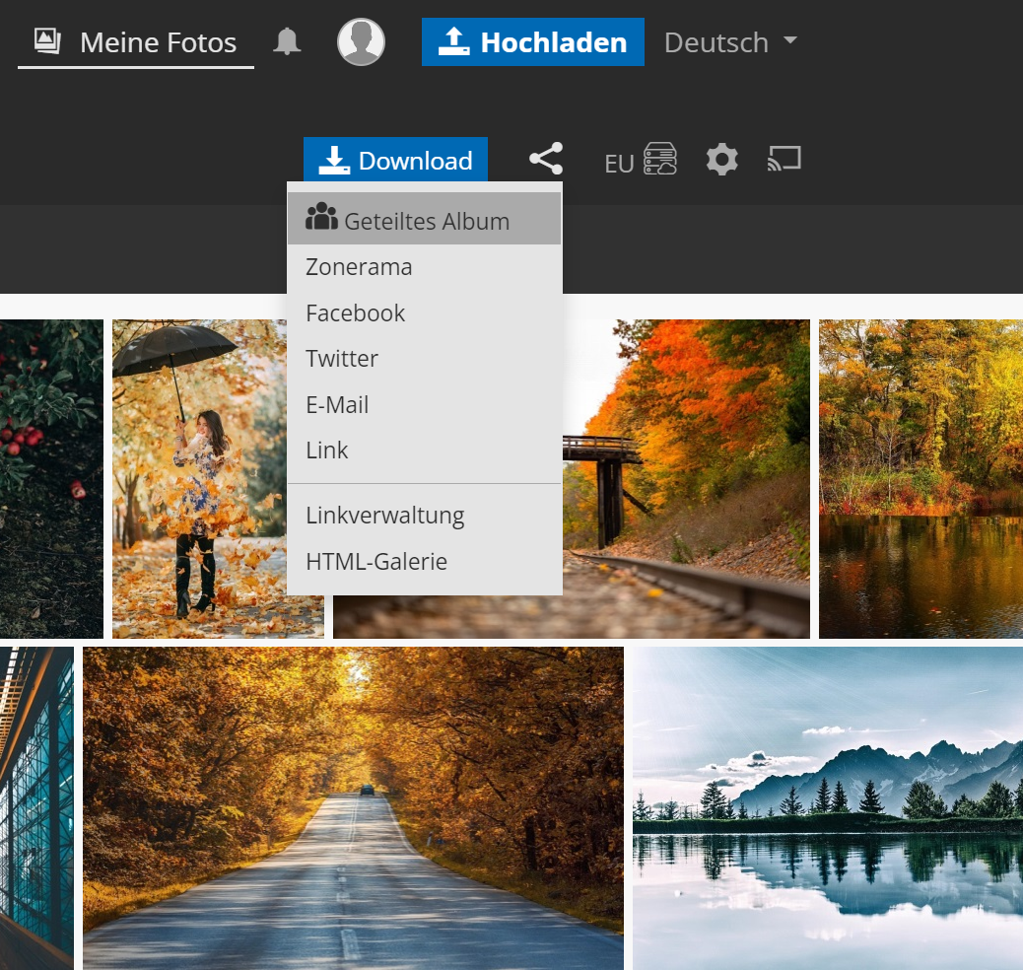1023x970 pixels.
Task: Open the mountain lake reflection photo
Action: click(827, 807)
